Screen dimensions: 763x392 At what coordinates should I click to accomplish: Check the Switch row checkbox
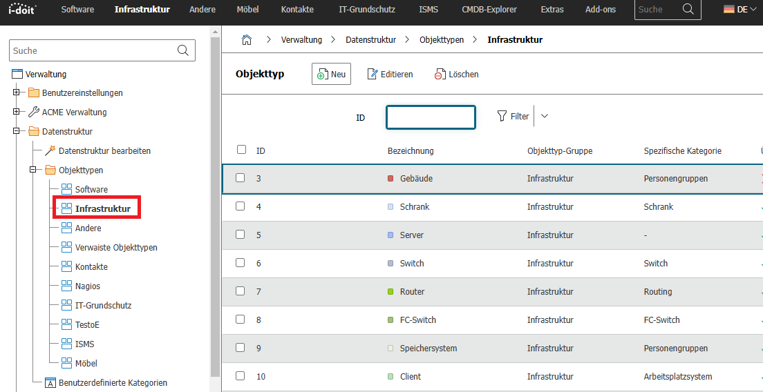[241, 262]
